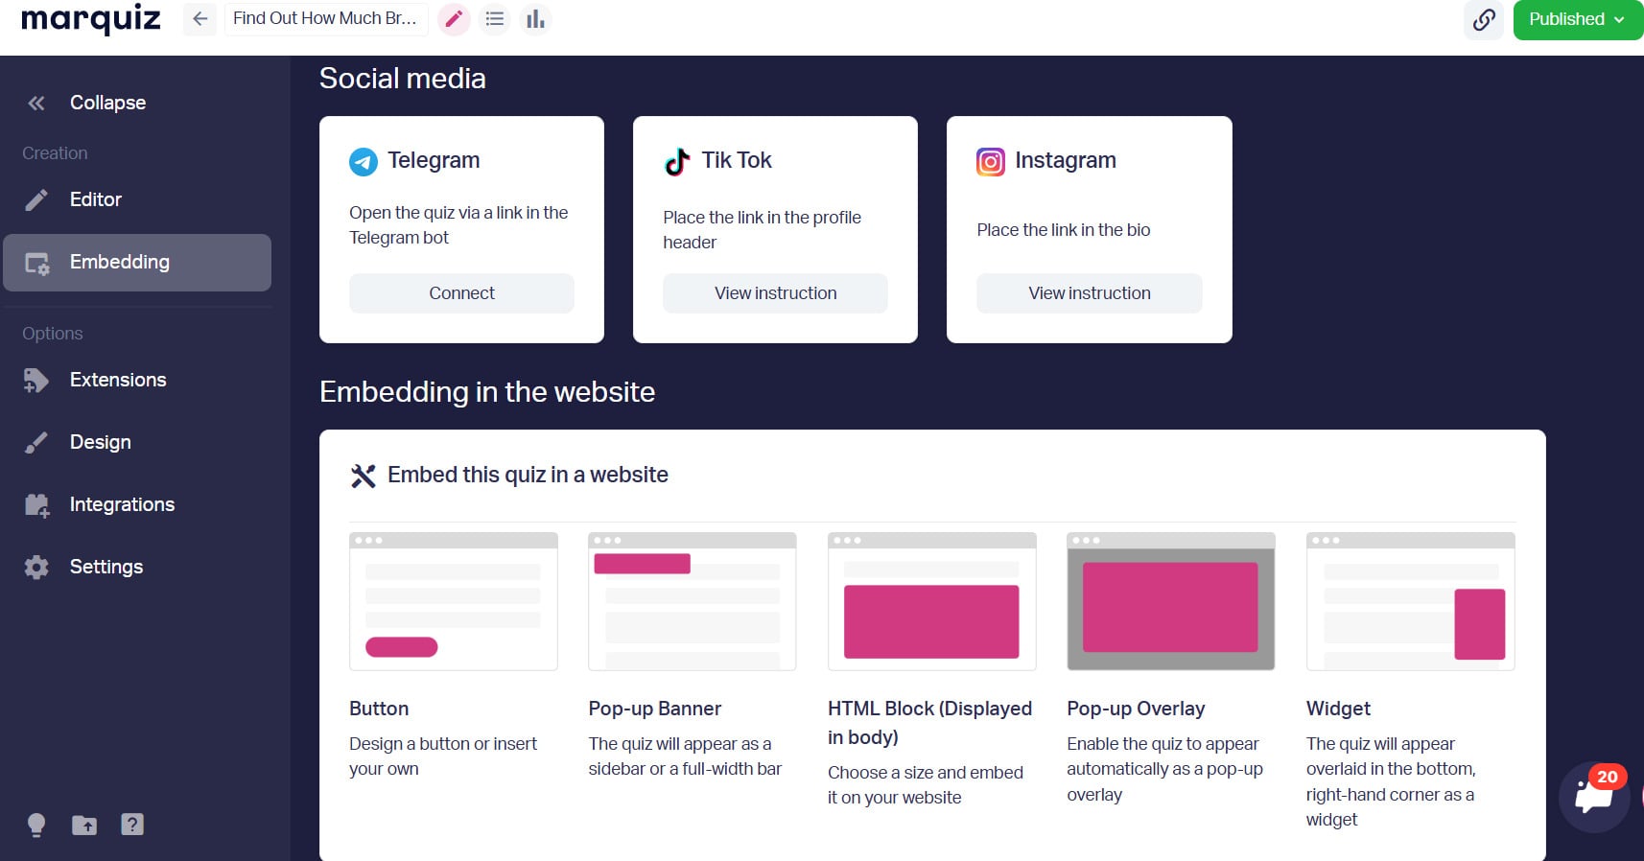
Task: Open the bar chart statistics icon
Action: click(x=535, y=19)
